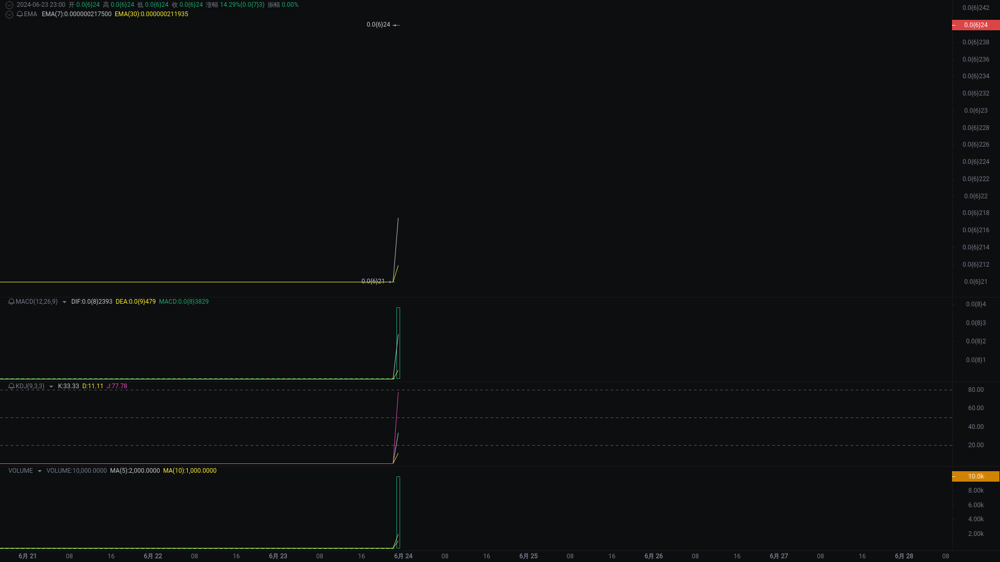Open the VOLUME indicator dropdown

tap(39, 470)
